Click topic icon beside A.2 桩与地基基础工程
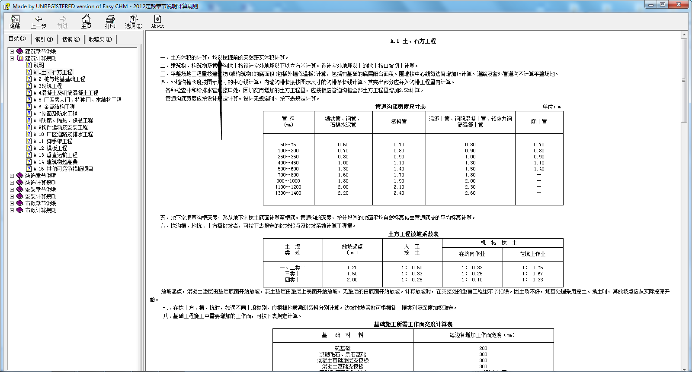This screenshot has height=372, width=692. (29, 79)
